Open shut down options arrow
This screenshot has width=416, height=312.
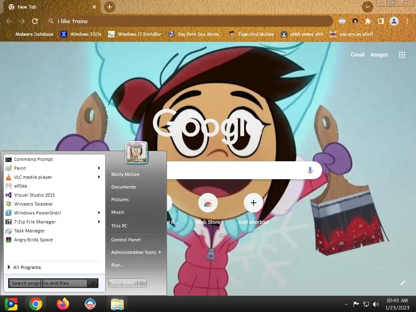pos(142,283)
